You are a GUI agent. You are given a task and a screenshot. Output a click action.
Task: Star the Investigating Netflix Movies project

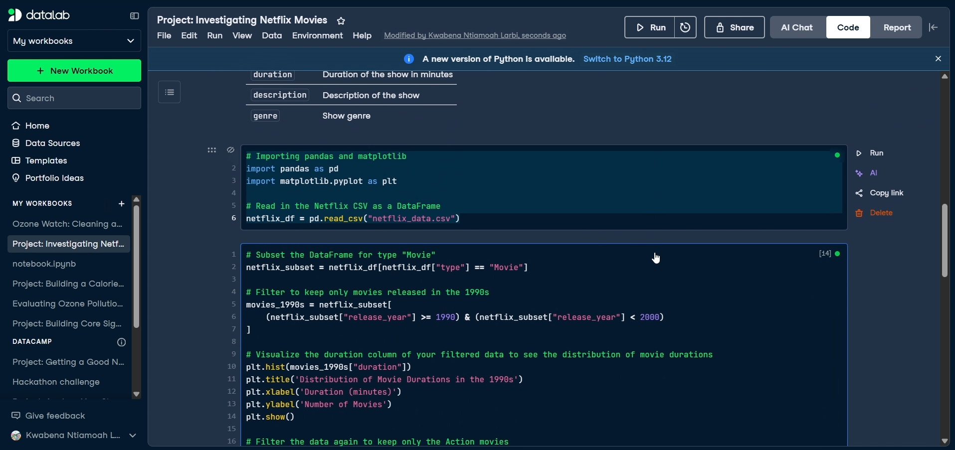(x=341, y=21)
